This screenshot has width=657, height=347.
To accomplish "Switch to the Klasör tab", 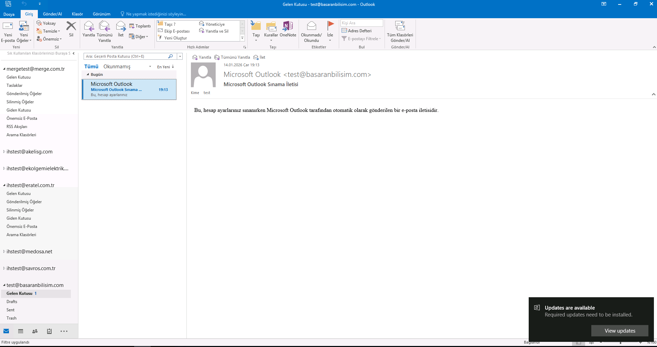I will pos(77,14).
